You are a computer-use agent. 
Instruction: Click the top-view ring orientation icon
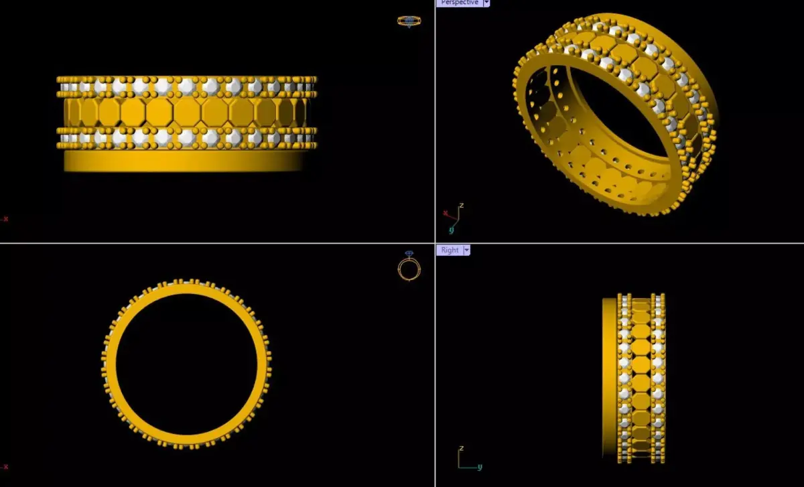coord(409,21)
